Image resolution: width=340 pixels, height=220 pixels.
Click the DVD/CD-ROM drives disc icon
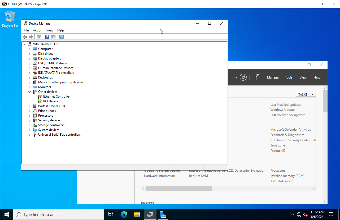click(35, 63)
